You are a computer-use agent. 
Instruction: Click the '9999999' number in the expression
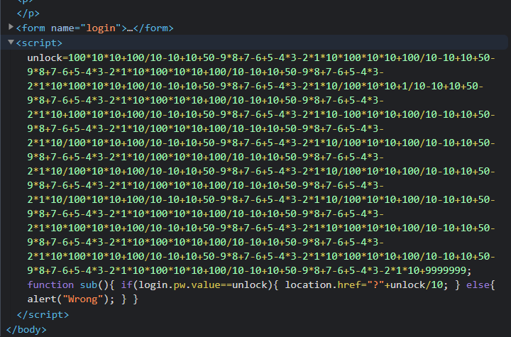446,270
